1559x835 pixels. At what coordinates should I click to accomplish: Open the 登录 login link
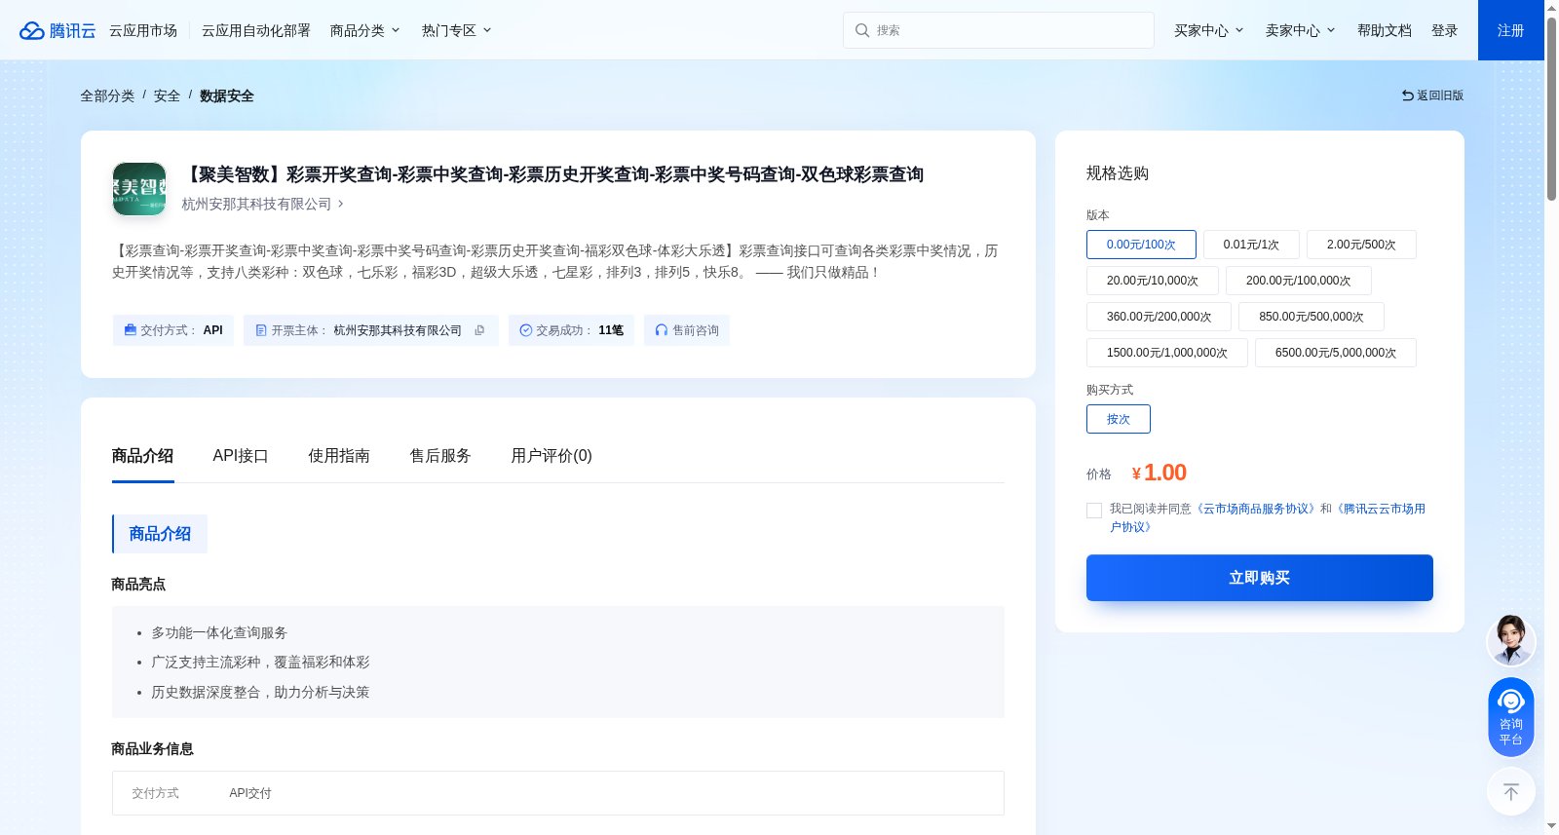1445,30
